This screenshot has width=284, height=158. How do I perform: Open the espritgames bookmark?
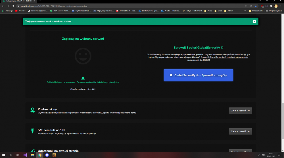[x=104, y=11]
